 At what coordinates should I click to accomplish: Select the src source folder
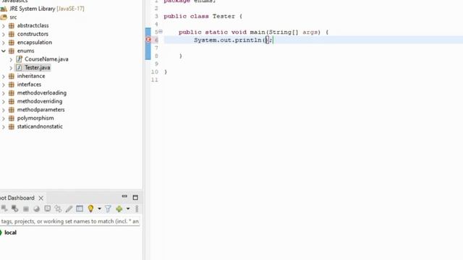pos(13,17)
